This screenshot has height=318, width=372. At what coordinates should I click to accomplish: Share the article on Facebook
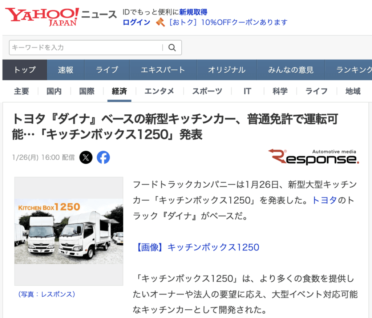point(103,157)
